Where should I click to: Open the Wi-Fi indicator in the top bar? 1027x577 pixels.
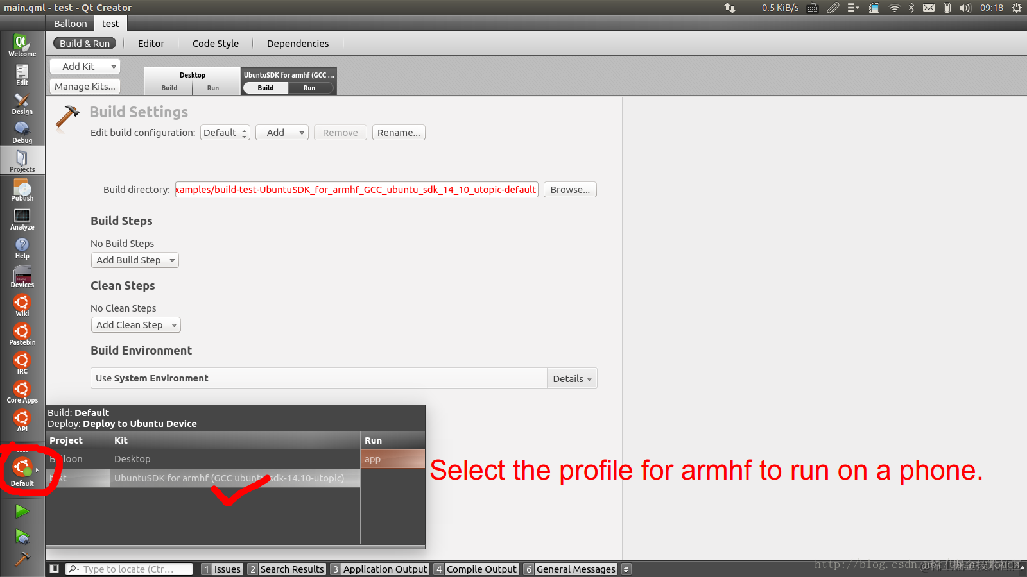[x=894, y=8]
